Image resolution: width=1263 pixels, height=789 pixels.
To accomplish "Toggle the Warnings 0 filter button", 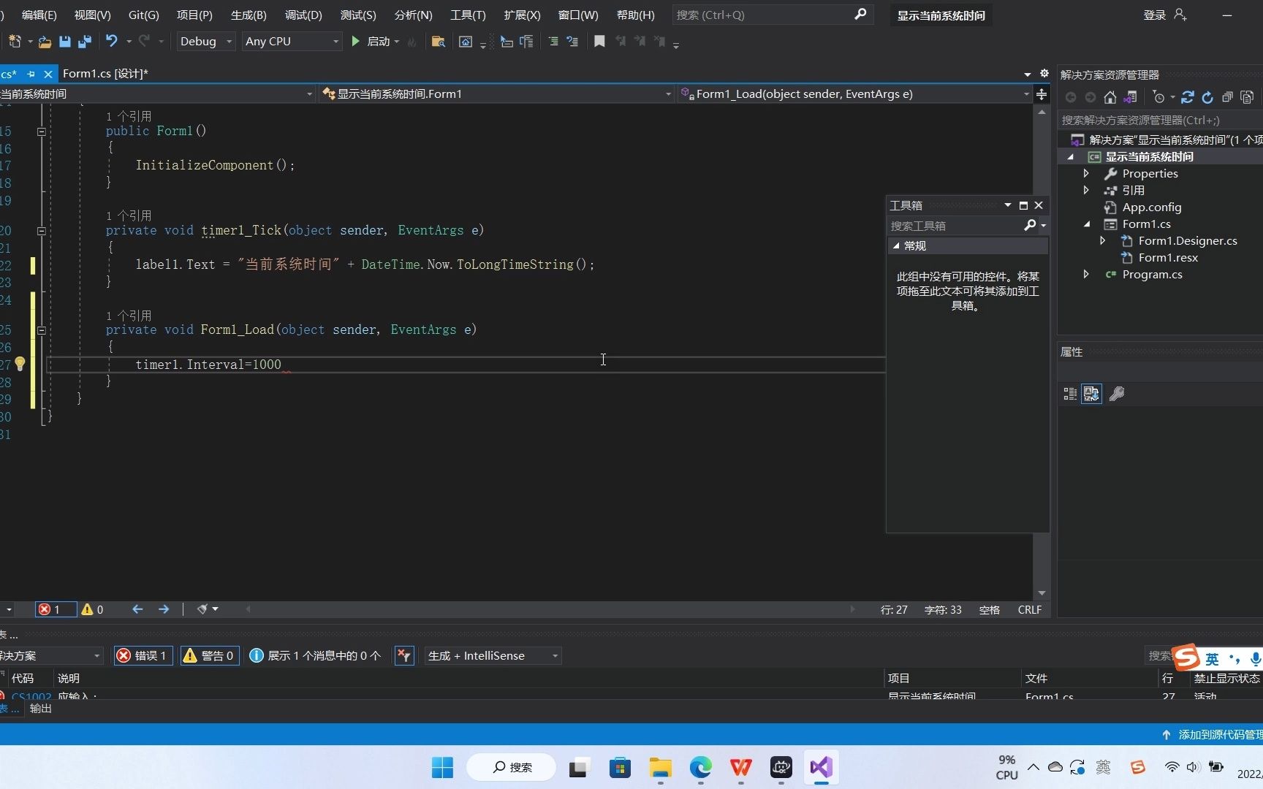I will point(208,655).
